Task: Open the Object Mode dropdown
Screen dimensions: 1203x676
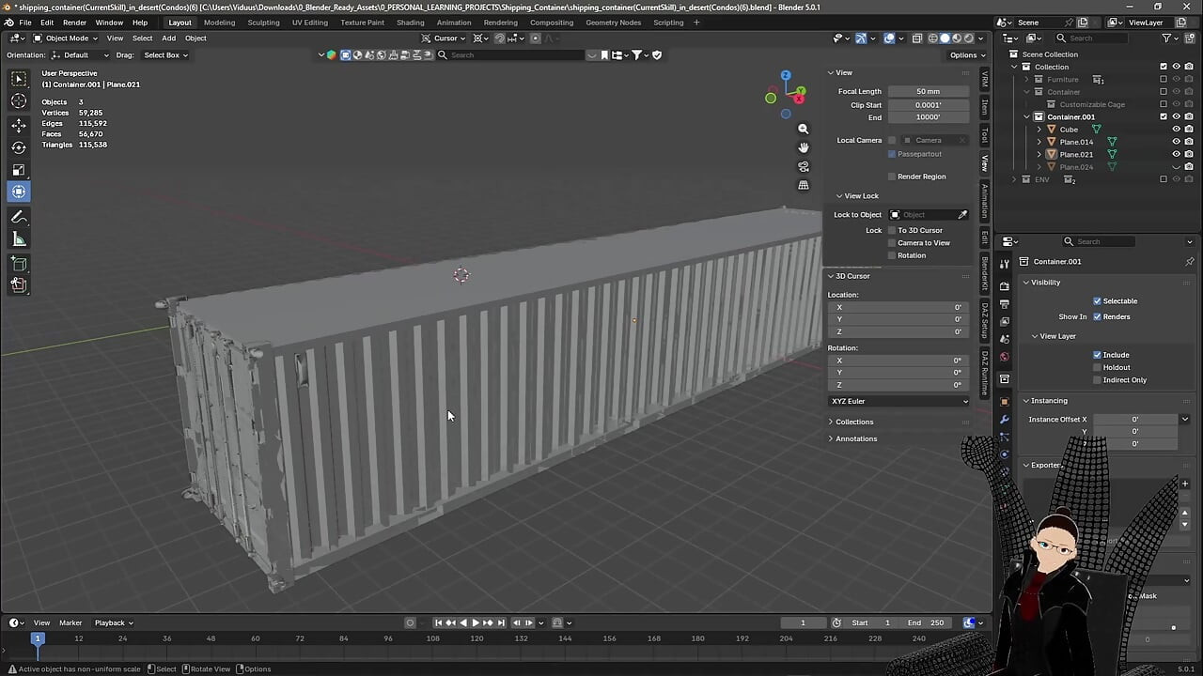Action: pyautogui.click(x=65, y=38)
